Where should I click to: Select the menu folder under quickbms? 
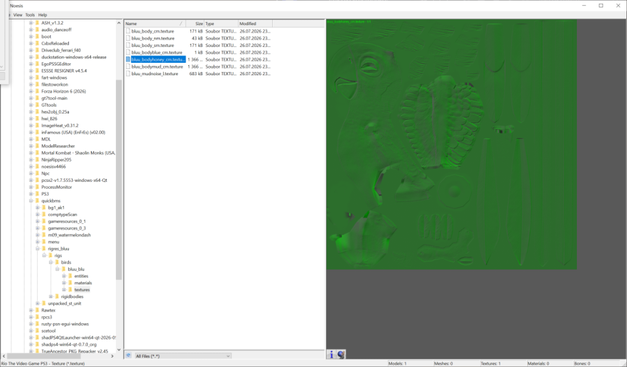[x=53, y=242]
